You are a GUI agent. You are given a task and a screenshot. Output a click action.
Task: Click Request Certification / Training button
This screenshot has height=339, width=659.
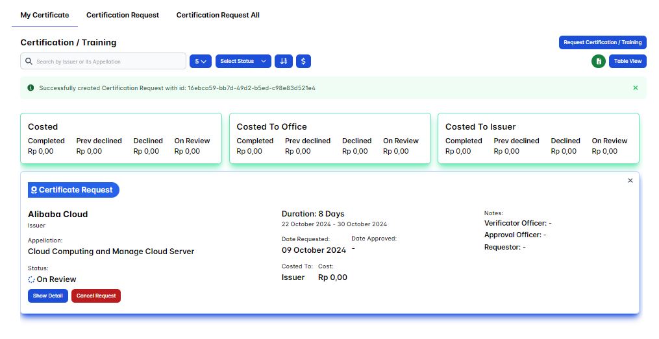603,42
